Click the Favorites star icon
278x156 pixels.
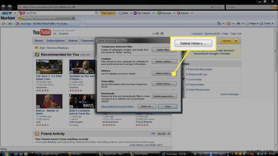point(3,24)
